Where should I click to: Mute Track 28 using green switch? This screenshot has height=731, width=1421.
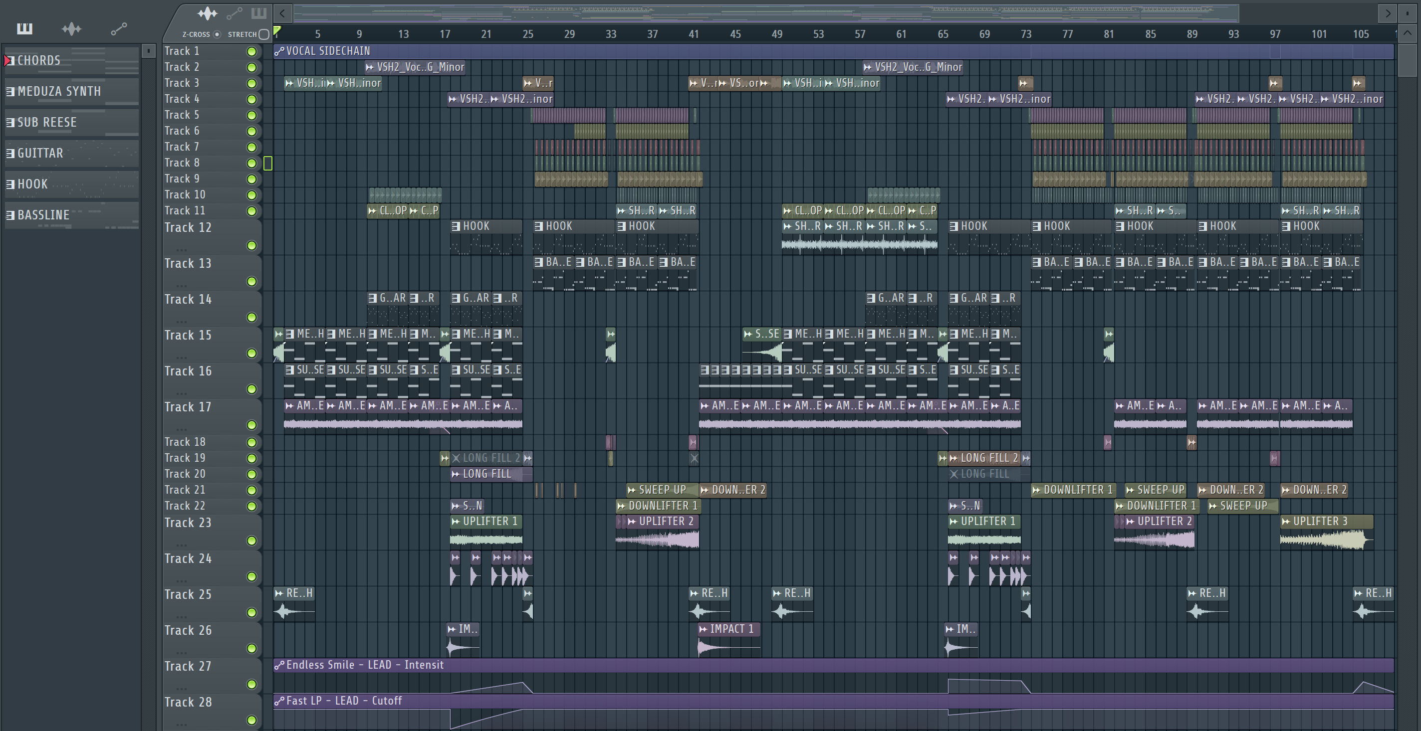click(251, 720)
